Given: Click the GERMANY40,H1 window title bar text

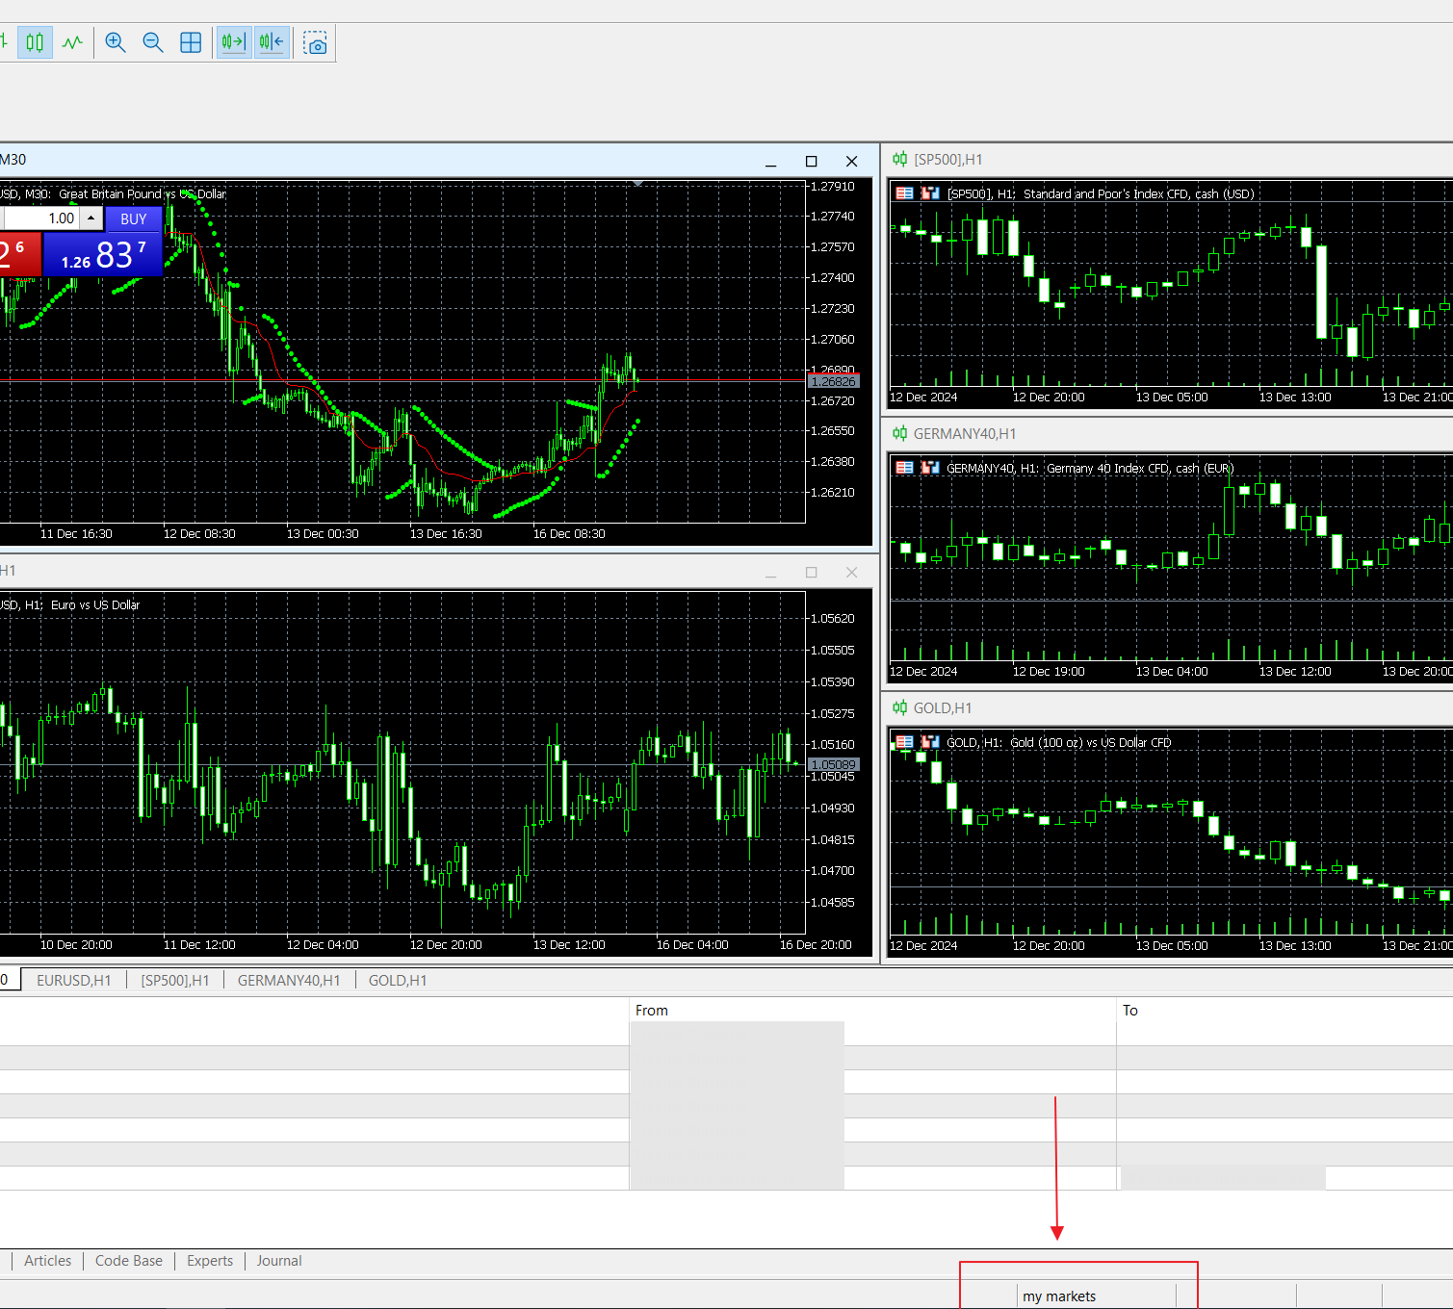Looking at the screenshot, I should 965,434.
